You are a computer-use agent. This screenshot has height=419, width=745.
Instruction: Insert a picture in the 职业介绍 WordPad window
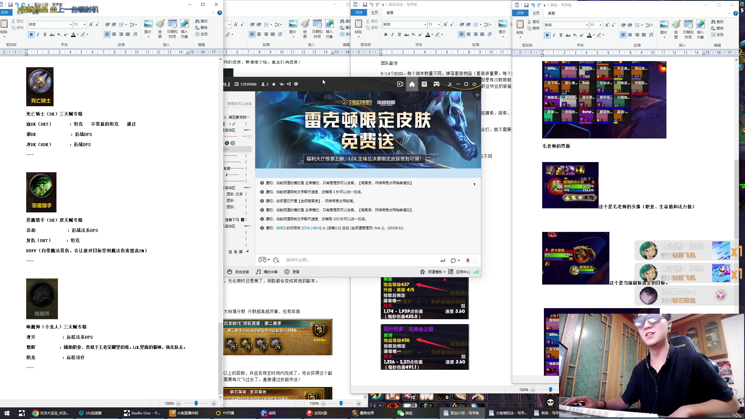click(x=148, y=28)
